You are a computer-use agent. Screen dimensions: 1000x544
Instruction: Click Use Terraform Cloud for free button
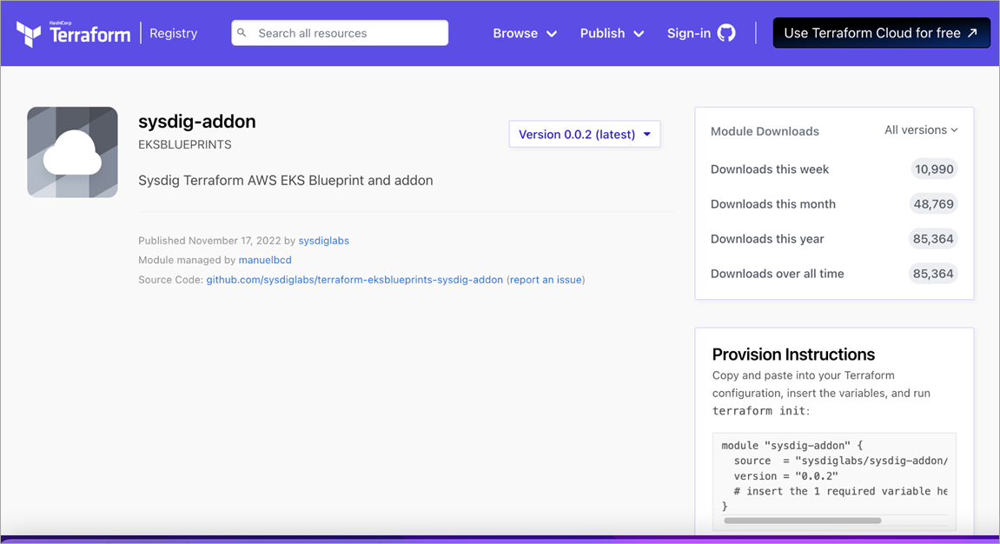click(881, 33)
